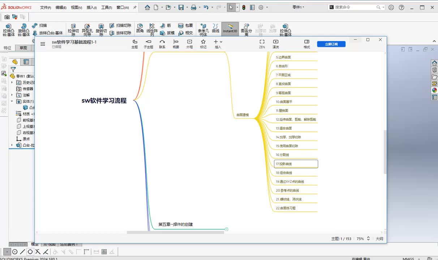
Task: Click the mind map horizontal scrollbar
Action: point(175,232)
